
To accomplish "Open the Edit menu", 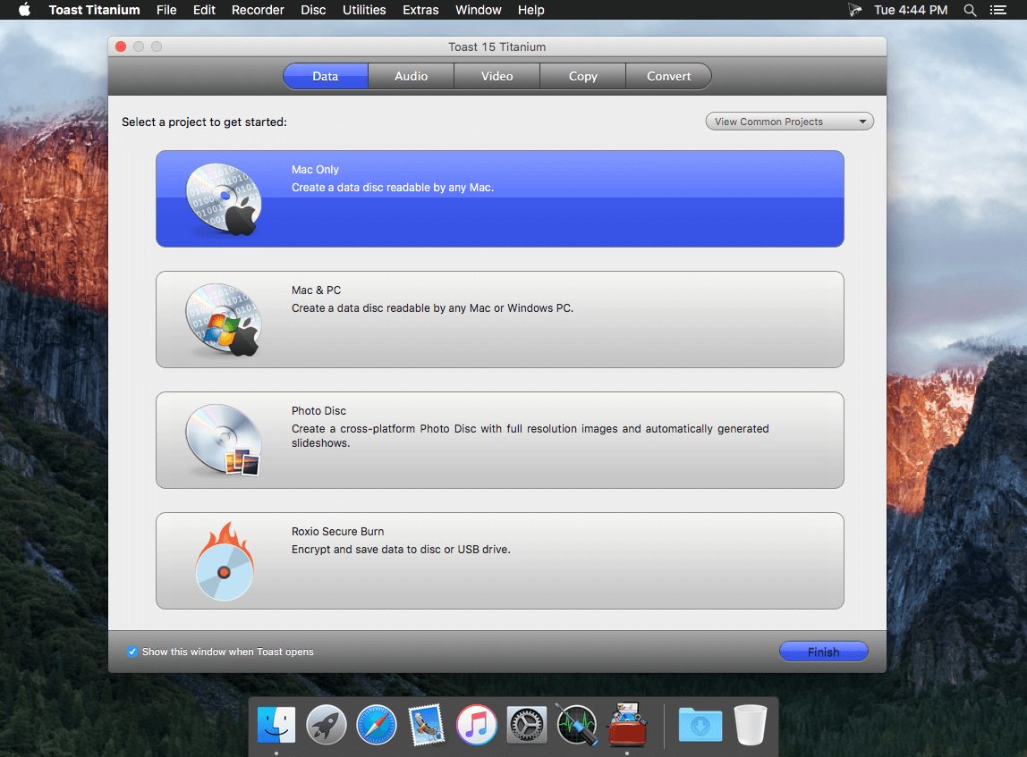I will pyautogui.click(x=204, y=10).
